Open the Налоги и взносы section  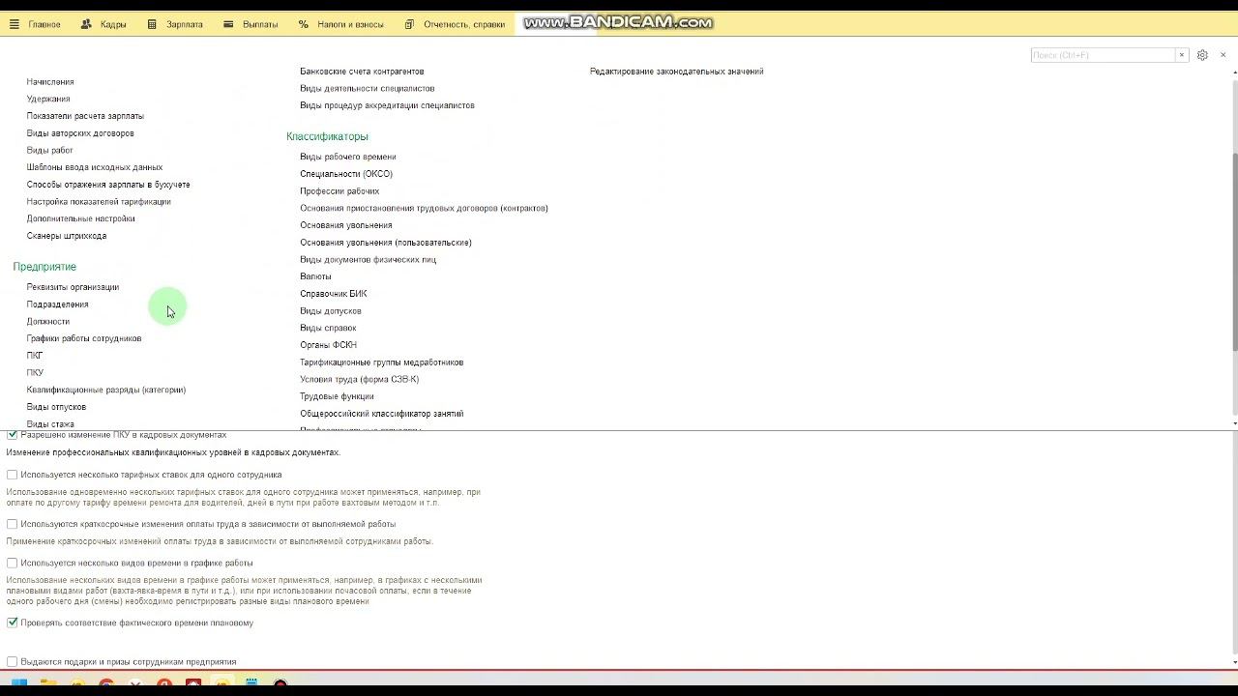tap(340, 24)
